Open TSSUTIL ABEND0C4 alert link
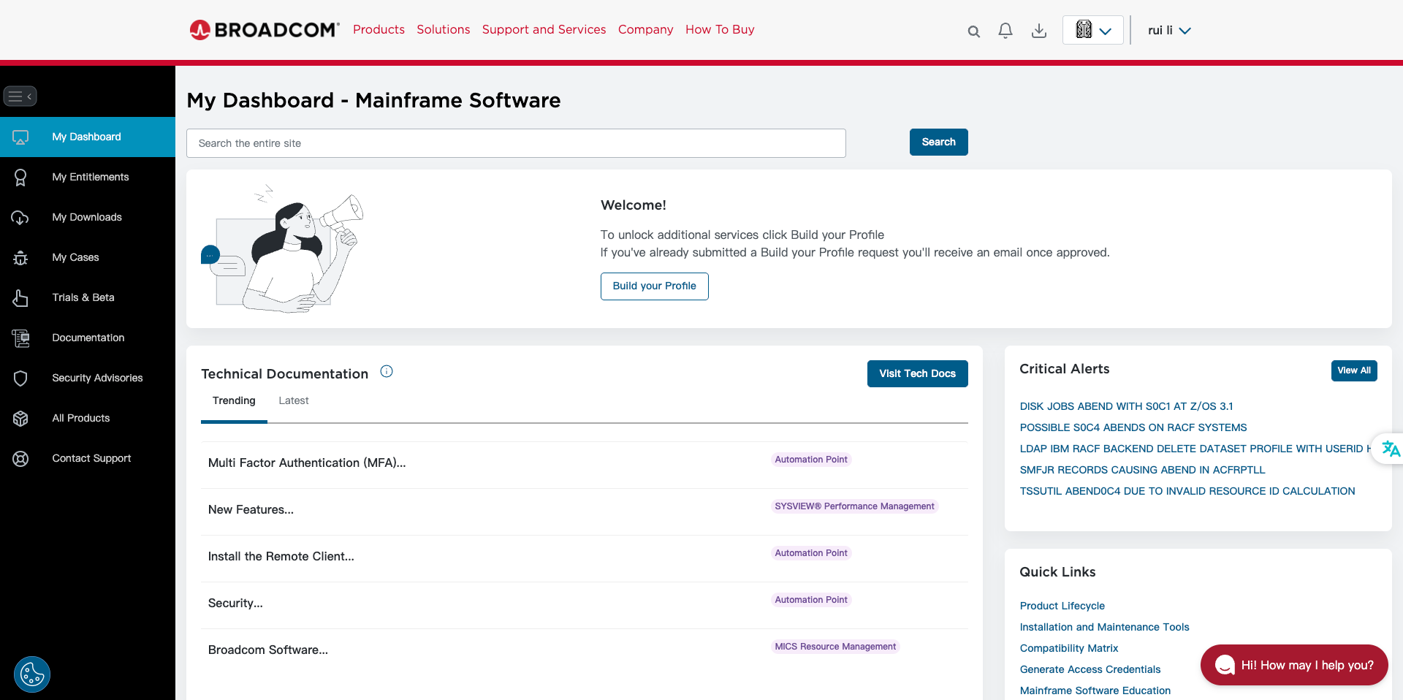Image resolution: width=1403 pixels, height=700 pixels. (1187, 492)
